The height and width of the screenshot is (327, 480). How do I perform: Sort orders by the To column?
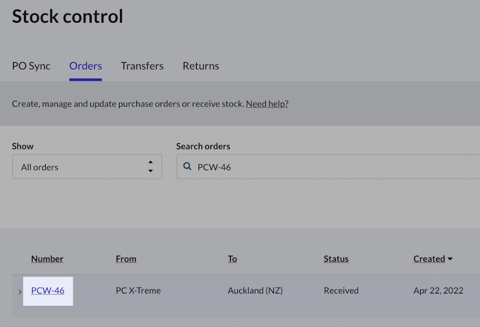tap(232, 259)
